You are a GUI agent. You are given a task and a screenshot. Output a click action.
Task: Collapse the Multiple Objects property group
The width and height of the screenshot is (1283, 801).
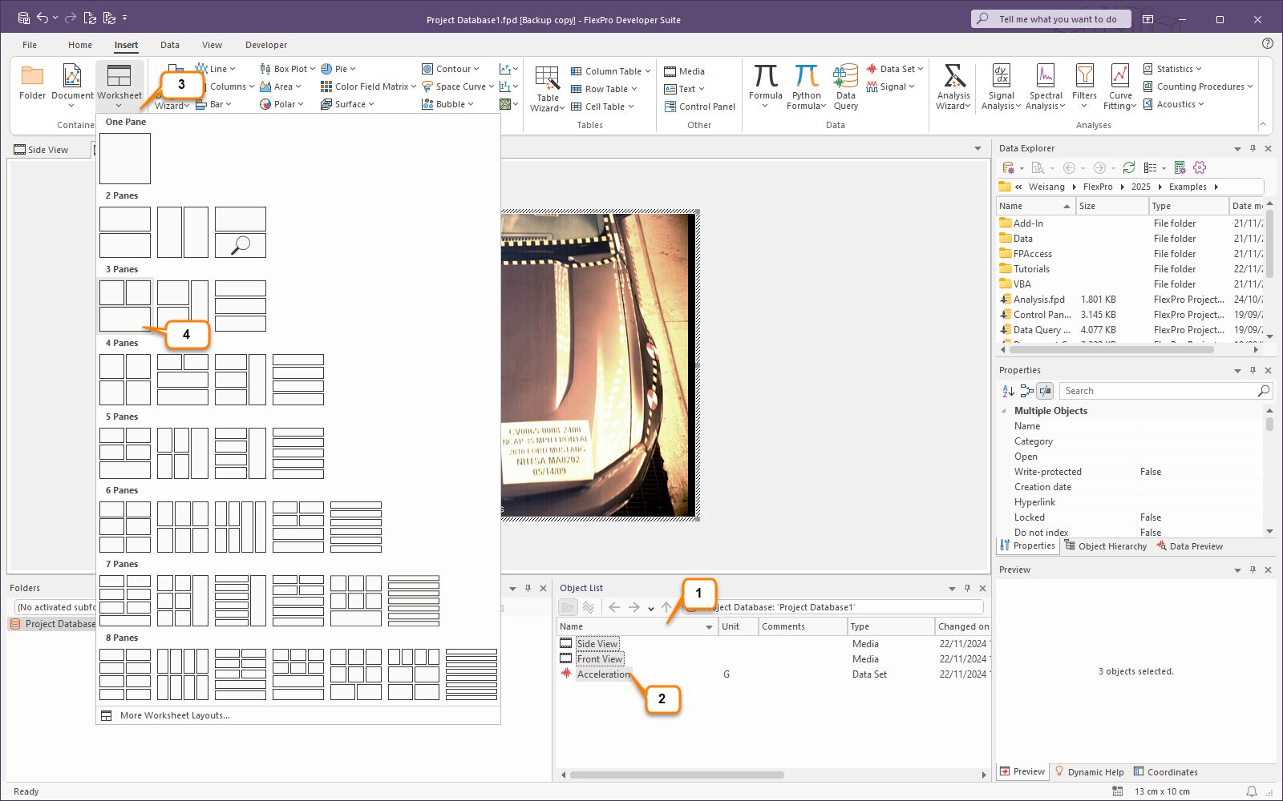coord(1004,411)
